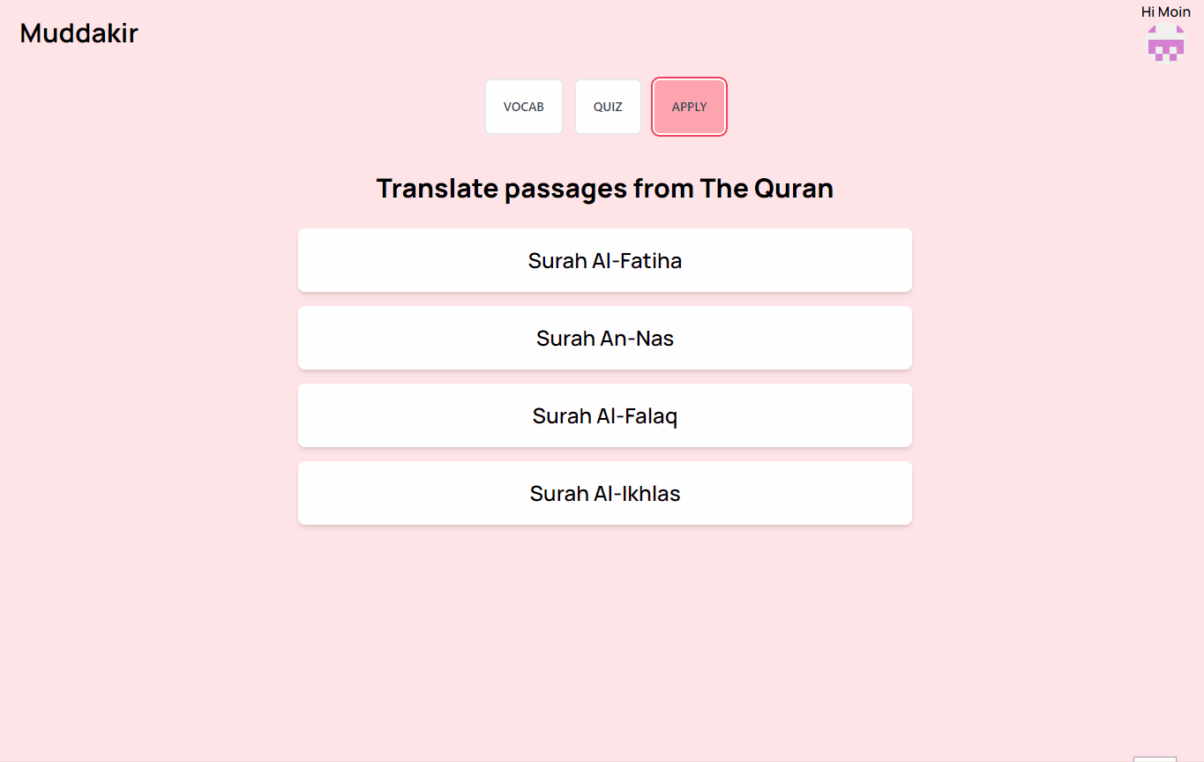Select Surah An-Nas from the list
Viewport: 1204px width, 762px height.
point(604,338)
